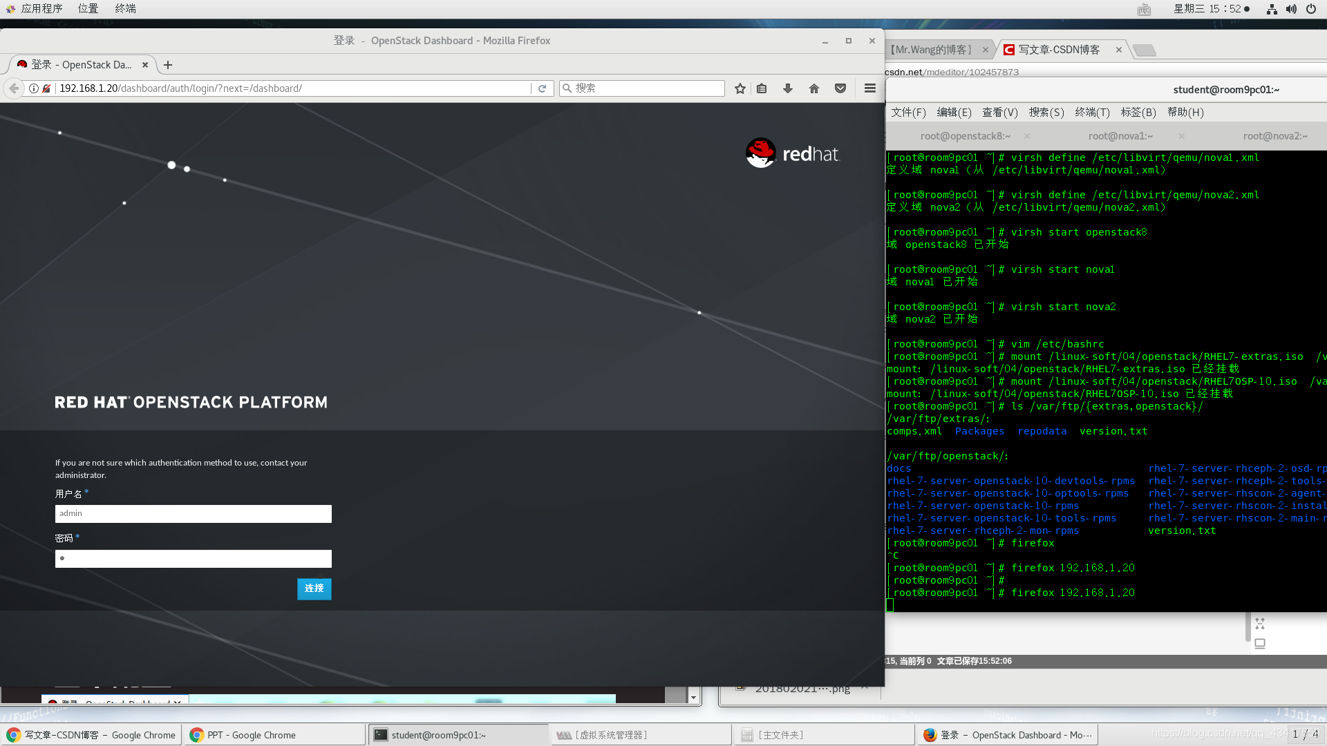Image resolution: width=1327 pixels, height=746 pixels.
Task: Open a new Firefox tab with plus
Action: point(168,65)
